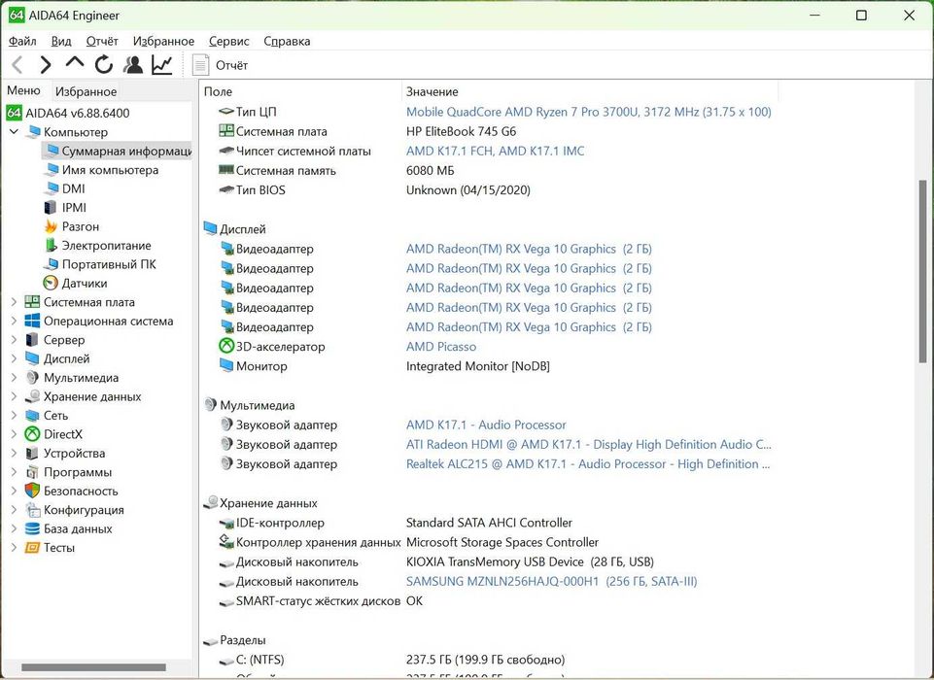Expand the DirectX tree node

[x=14, y=434]
